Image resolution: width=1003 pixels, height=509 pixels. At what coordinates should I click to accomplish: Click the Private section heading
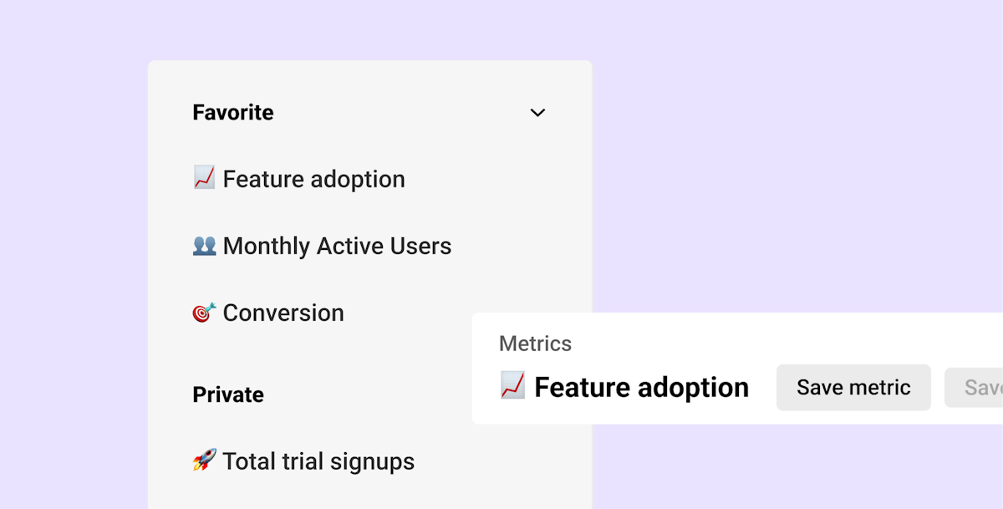228,394
